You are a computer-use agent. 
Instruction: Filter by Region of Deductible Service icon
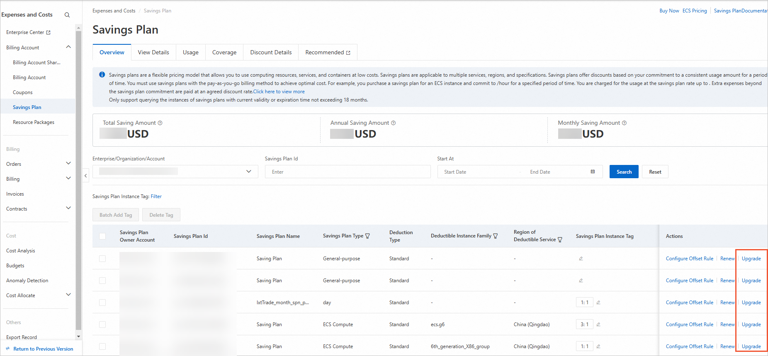click(560, 240)
